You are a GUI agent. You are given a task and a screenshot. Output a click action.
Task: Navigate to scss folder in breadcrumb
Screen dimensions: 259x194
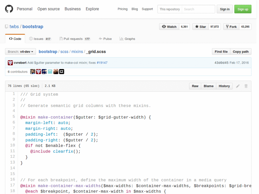(64, 52)
